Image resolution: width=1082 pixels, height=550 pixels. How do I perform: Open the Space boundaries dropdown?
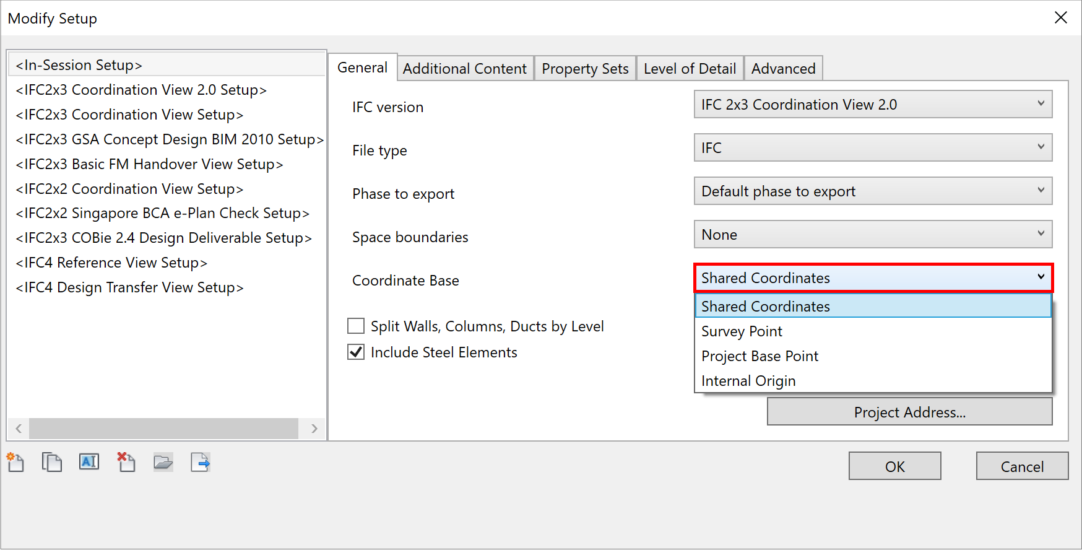(873, 234)
